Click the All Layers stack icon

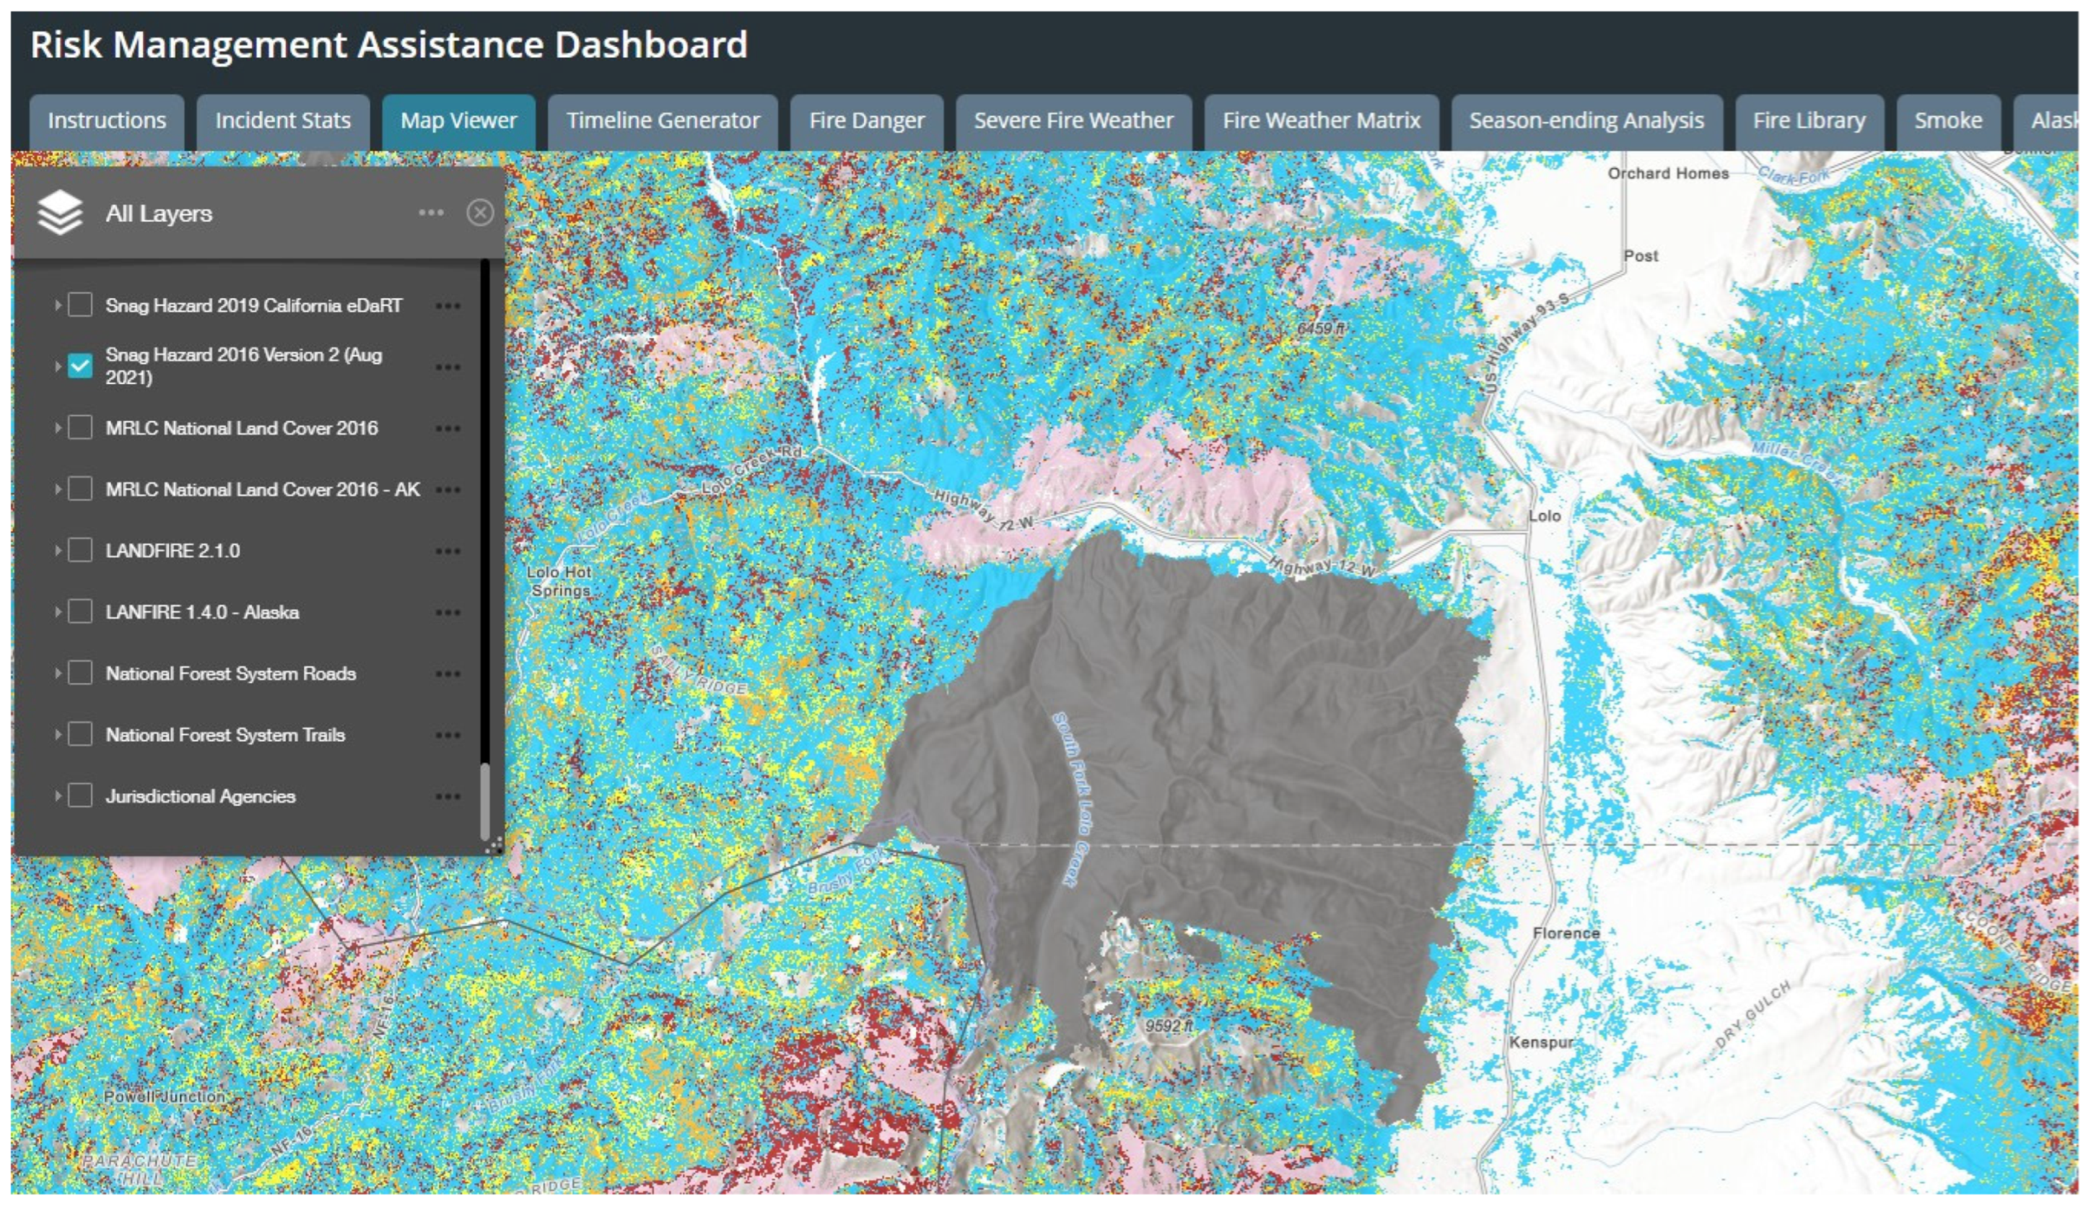[60, 212]
